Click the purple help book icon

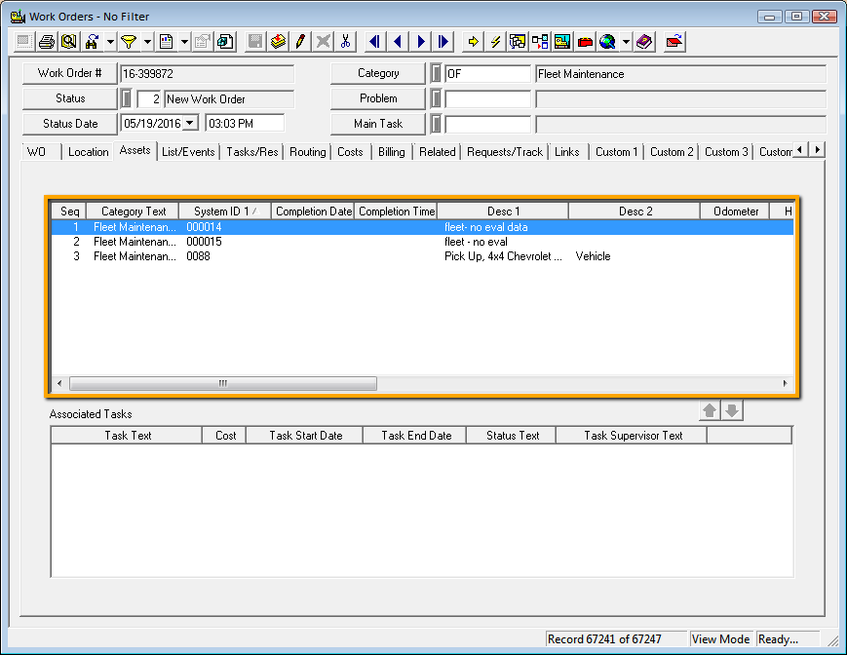pyautogui.click(x=644, y=42)
